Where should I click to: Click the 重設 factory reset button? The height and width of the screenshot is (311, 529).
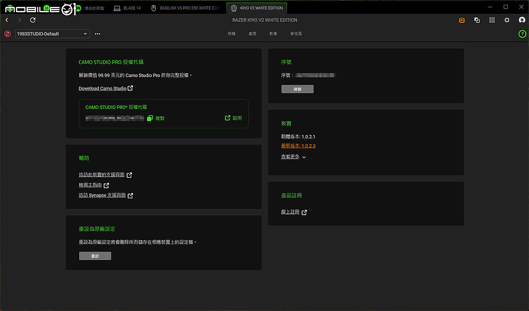click(x=95, y=256)
